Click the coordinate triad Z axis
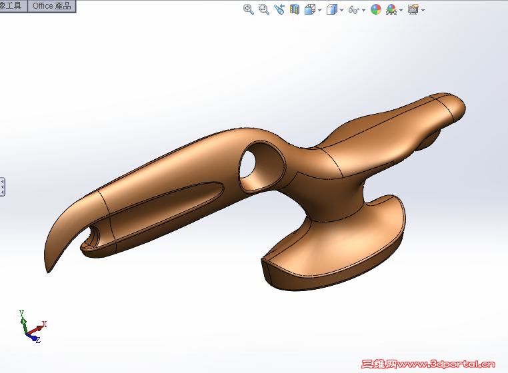 pos(33,338)
